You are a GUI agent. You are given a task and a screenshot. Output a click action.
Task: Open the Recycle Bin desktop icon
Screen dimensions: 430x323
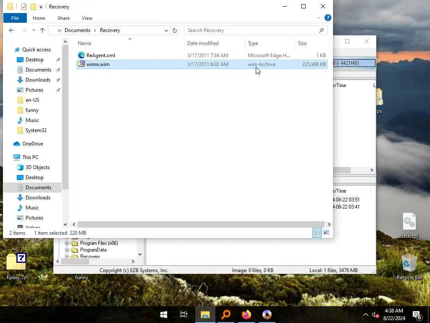[x=409, y=267]
